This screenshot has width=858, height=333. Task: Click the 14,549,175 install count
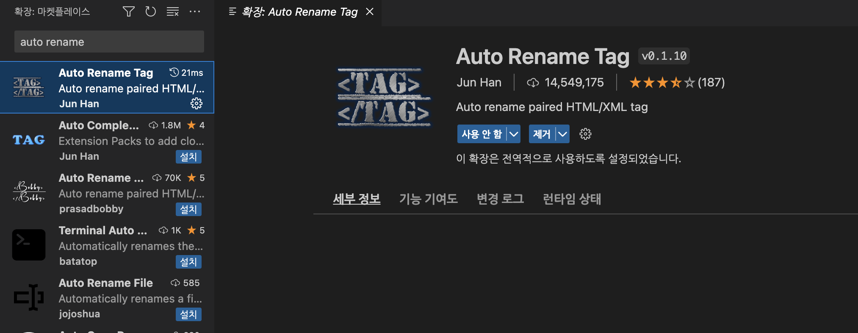tap(565, 82)
